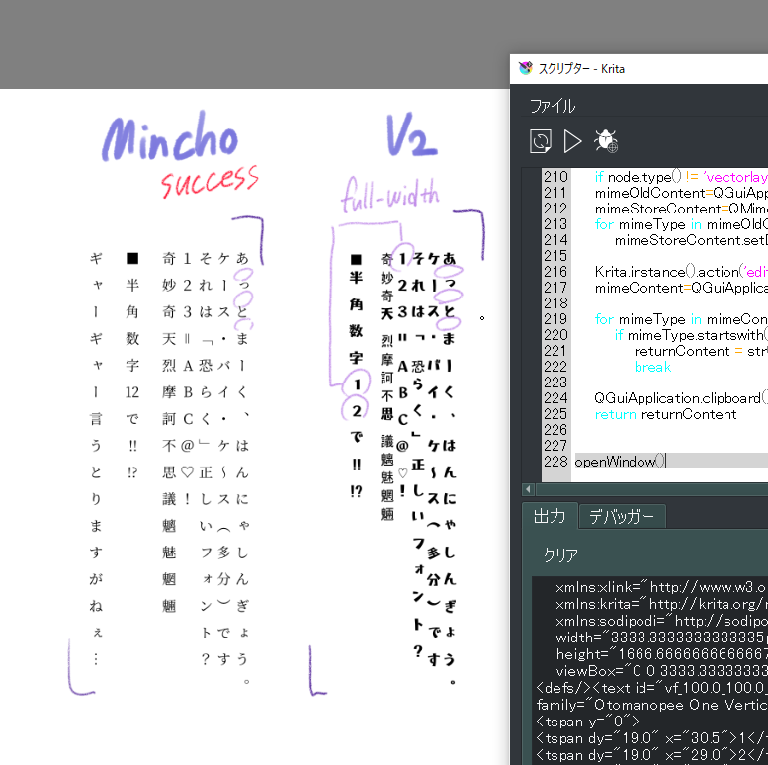768x765 pixels.
Task: Click the horizontal scrollbar left arrow
Action: (x=528, y=489)
